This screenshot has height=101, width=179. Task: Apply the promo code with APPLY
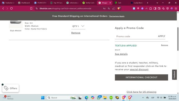162,36
